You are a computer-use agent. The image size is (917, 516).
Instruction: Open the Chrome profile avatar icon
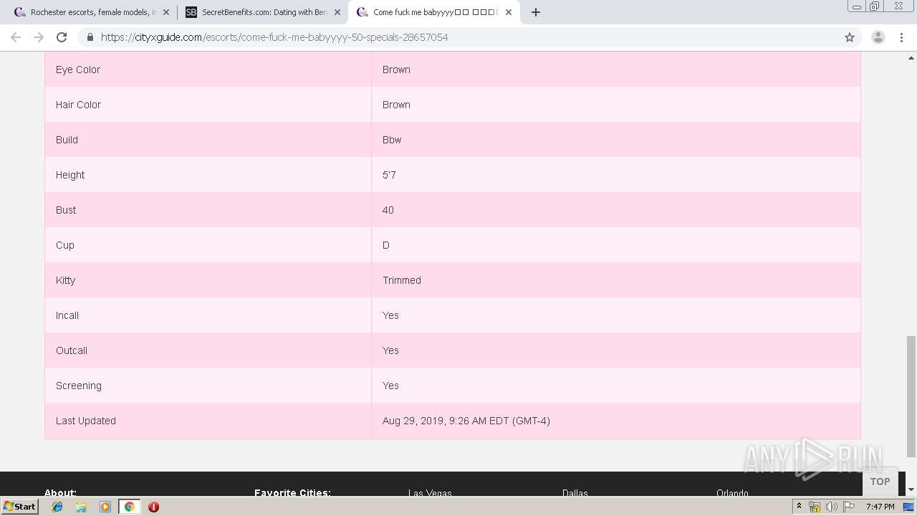[878, 37]
